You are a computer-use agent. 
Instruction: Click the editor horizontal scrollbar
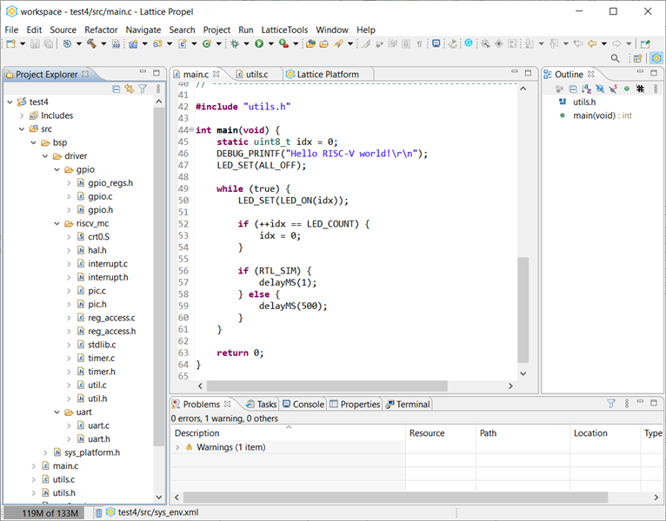pos(326,386)
